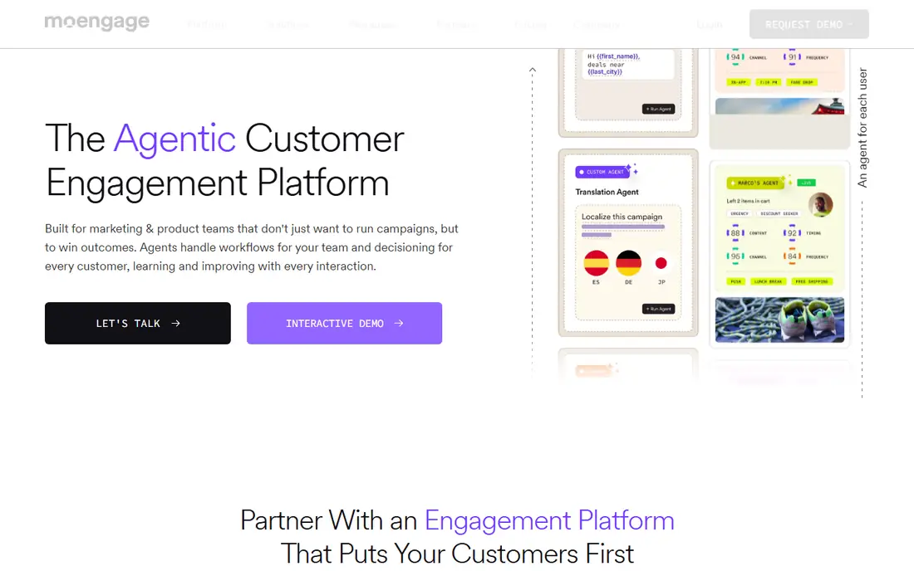Open the Company navigation menu
This screenshot has height=571, width=914.
[x=597, y=24]
